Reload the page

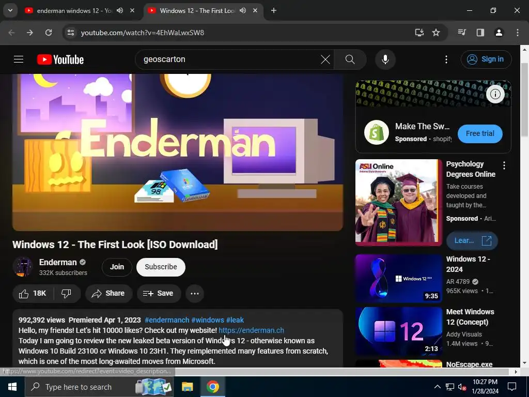point(49,33)
